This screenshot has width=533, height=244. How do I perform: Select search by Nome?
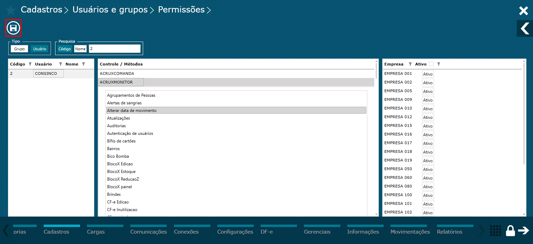pos(80,49)
